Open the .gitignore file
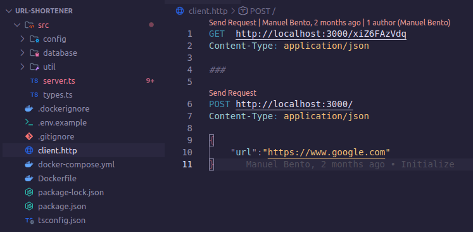 tap(56, 136)
